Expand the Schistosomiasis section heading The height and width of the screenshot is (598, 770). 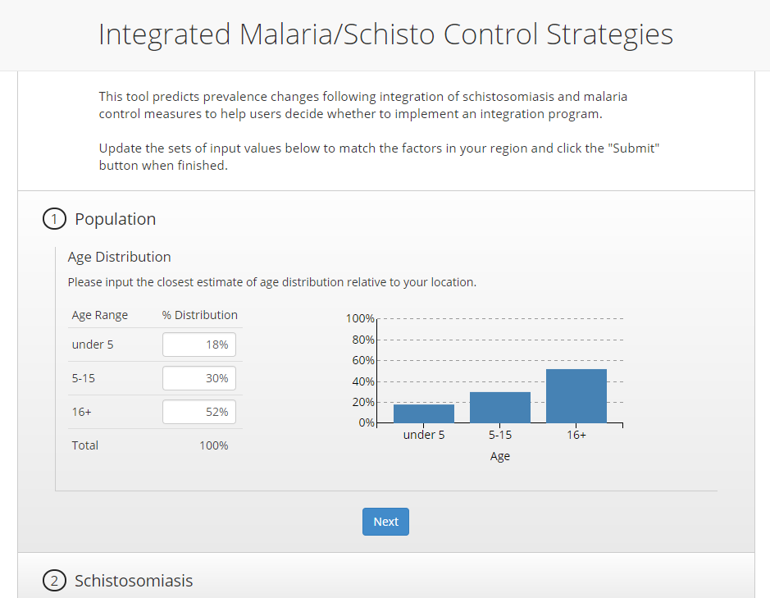pyautogui.click(x=134, y=582)
